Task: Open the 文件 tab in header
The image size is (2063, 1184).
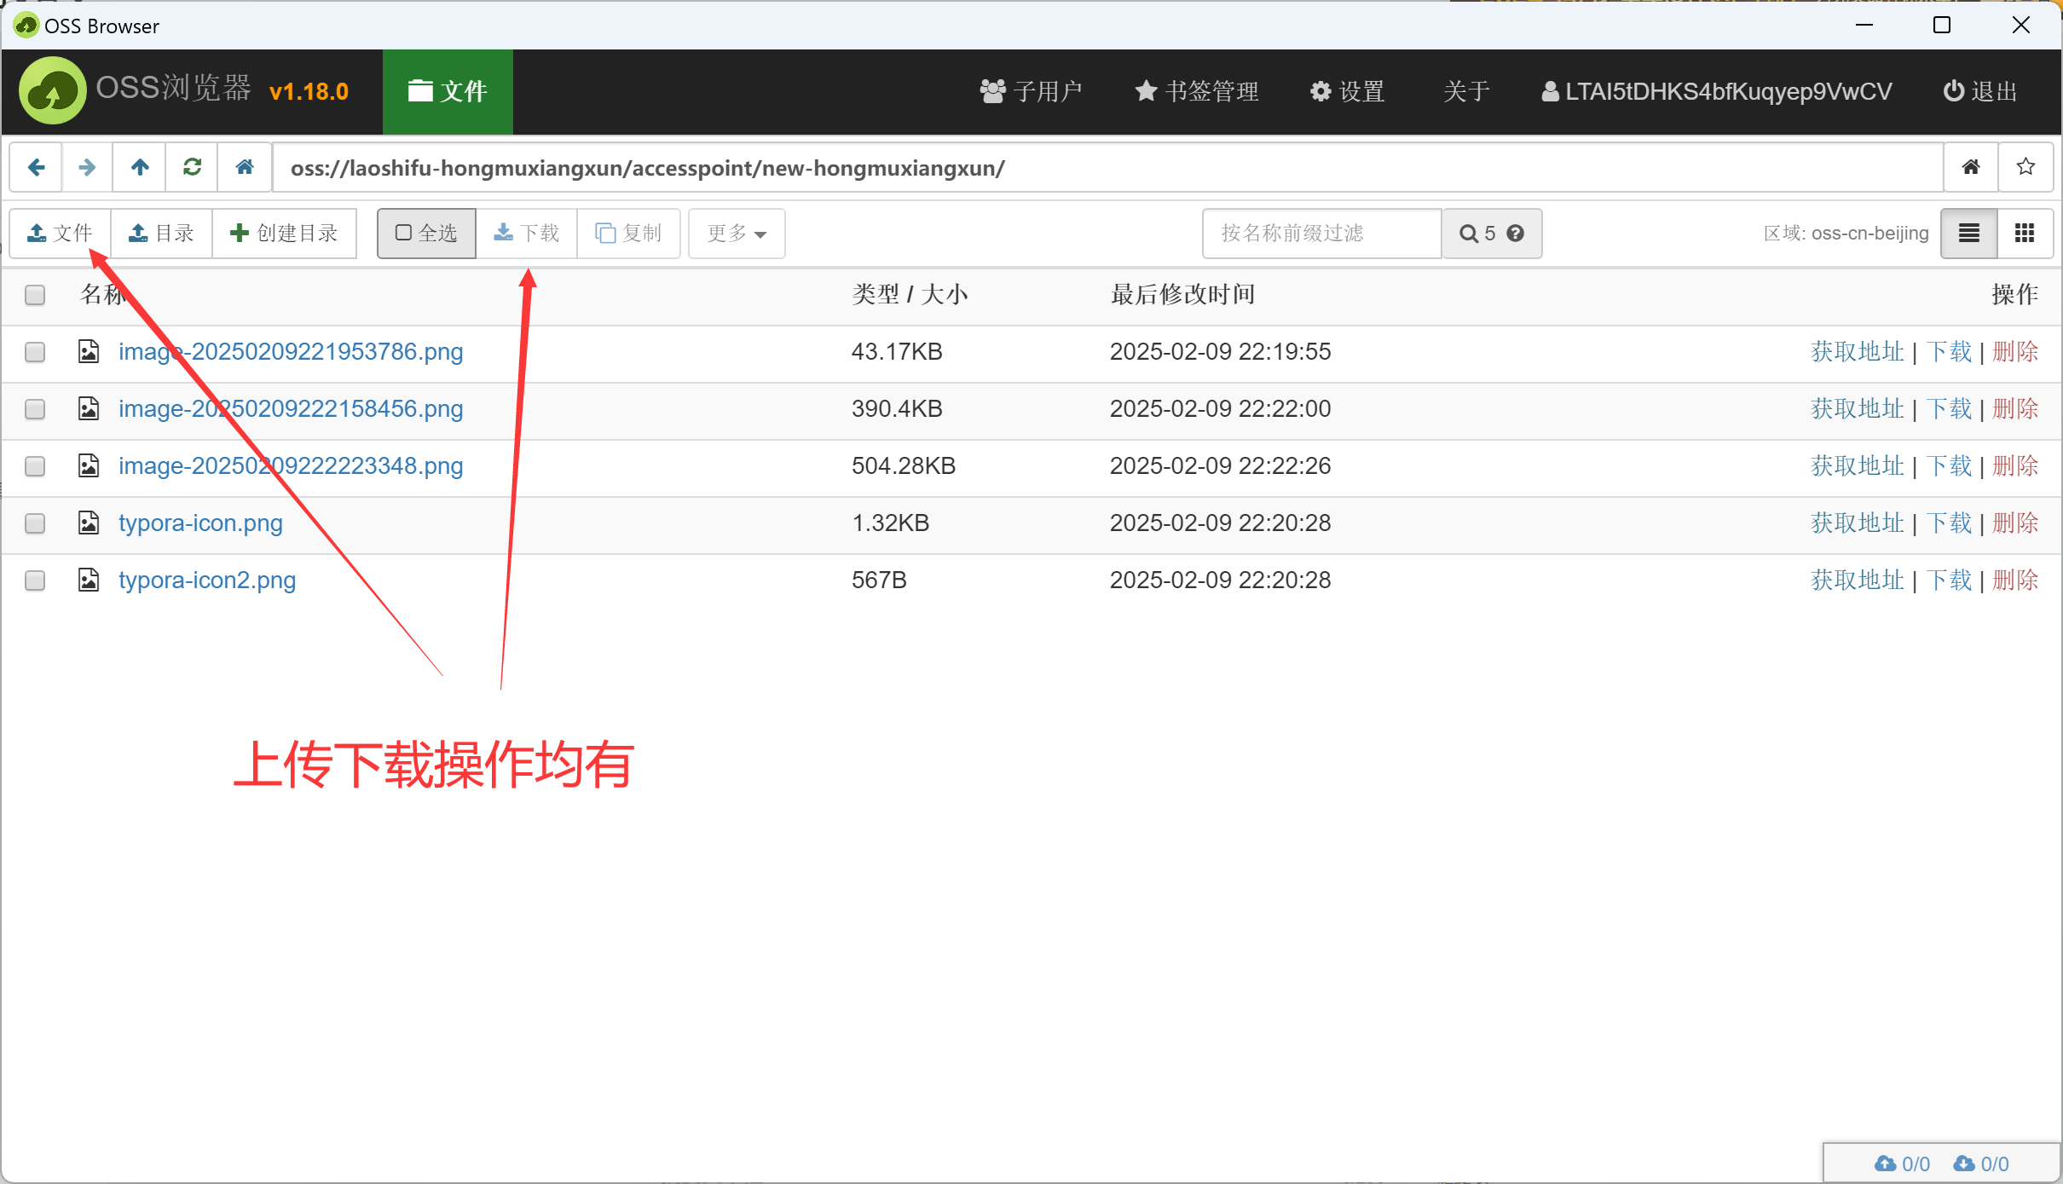Action: tap(448, 91)
